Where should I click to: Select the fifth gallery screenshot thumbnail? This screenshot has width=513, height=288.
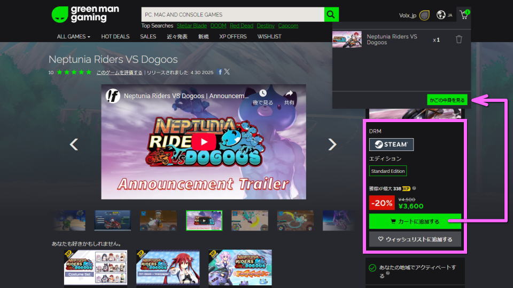250,220
